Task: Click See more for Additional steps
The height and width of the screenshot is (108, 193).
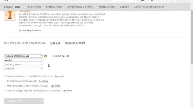Action: tap(67, 91)
